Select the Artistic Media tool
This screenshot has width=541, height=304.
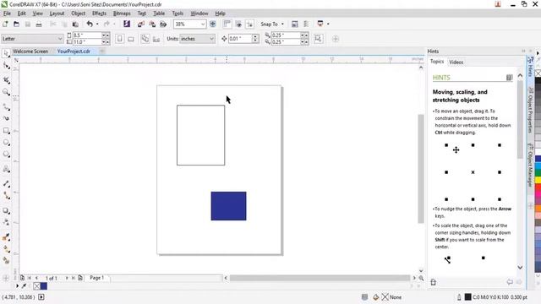point(6,118)
